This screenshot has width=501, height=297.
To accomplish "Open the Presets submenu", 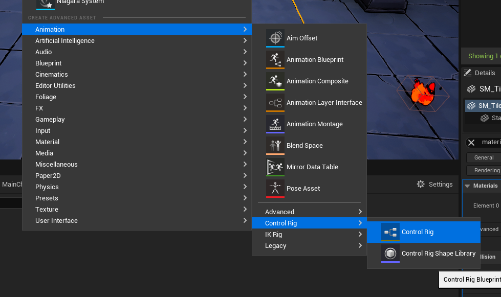I will (137, 198).
